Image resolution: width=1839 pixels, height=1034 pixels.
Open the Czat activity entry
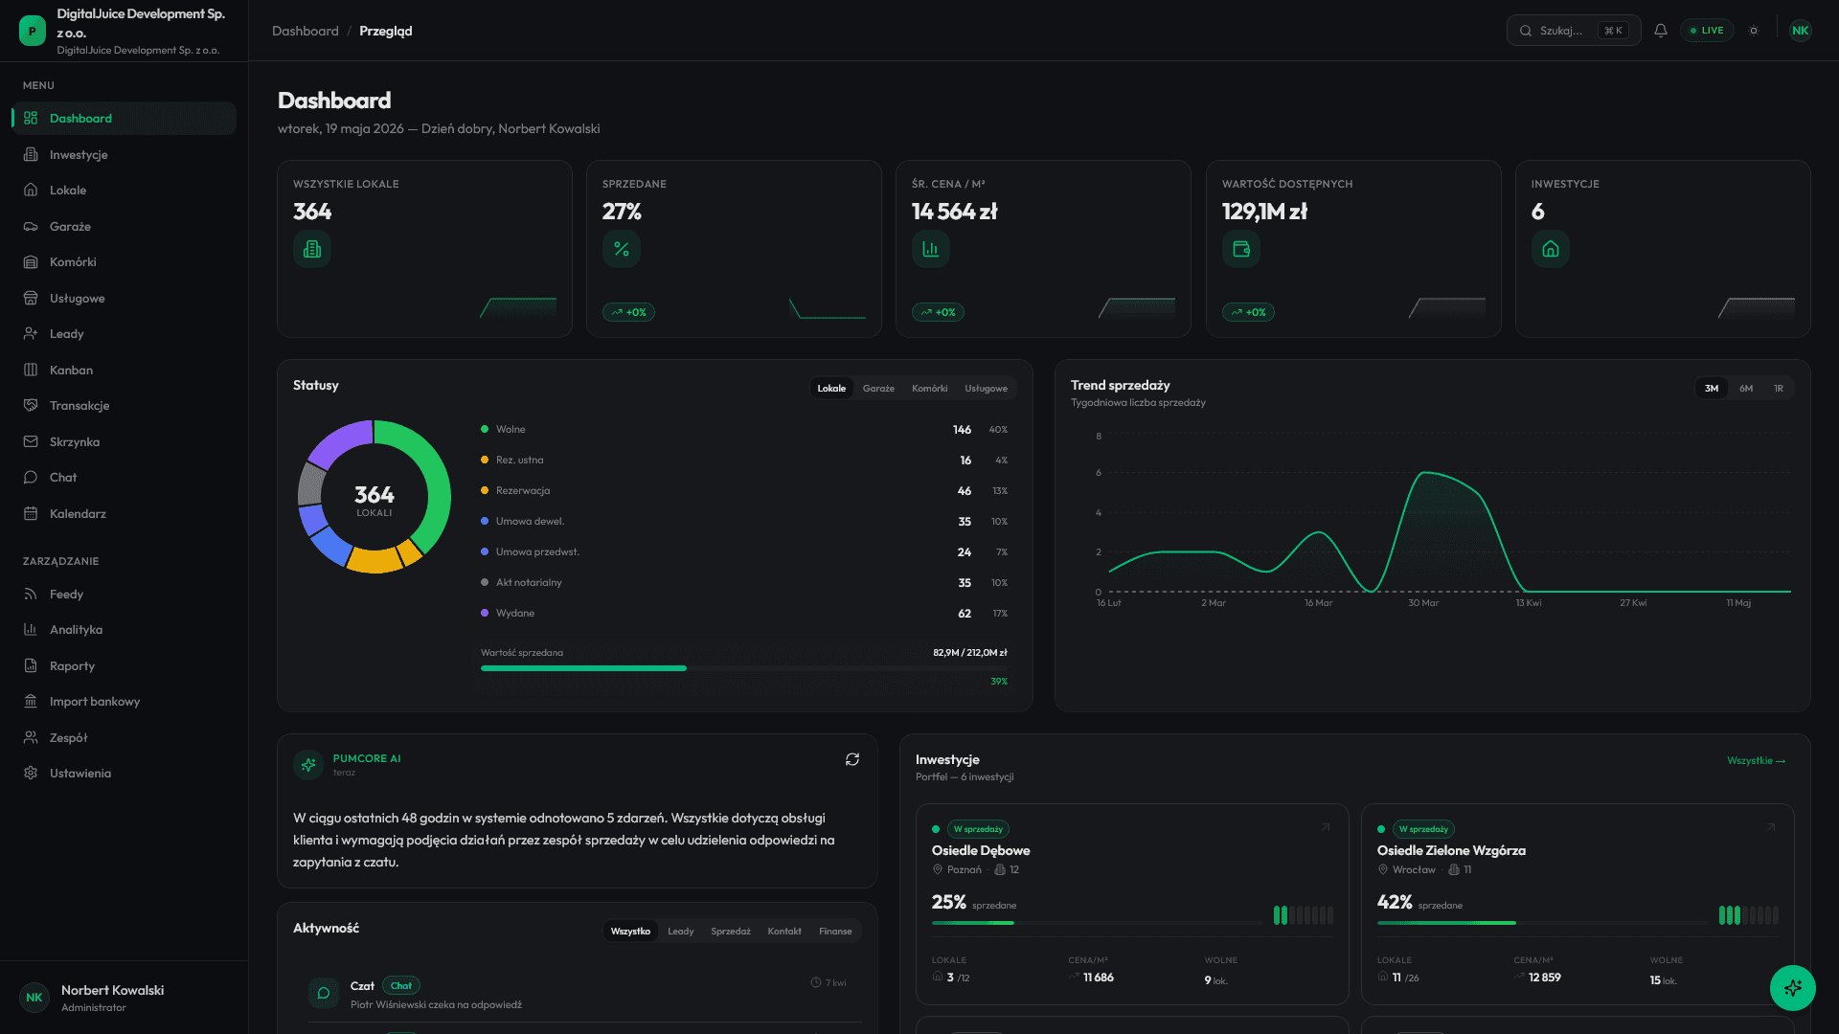[584, 994]
